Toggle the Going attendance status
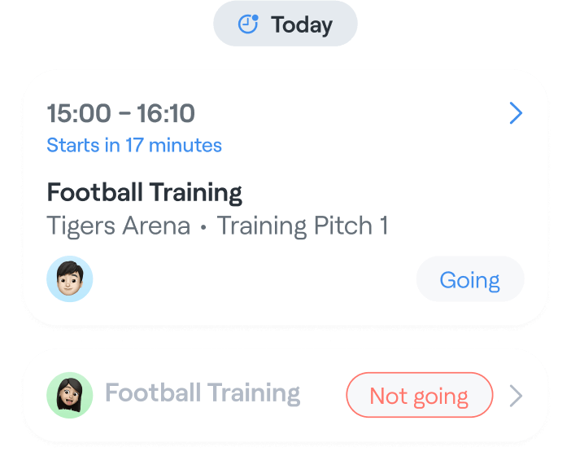Image resolution: width=571 pixels, height=469 pixels. click(x=469, y=280)
